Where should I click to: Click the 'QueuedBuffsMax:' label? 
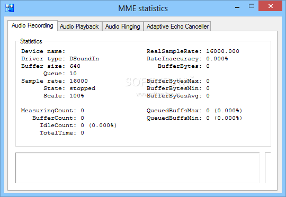(x=174, y=111)
